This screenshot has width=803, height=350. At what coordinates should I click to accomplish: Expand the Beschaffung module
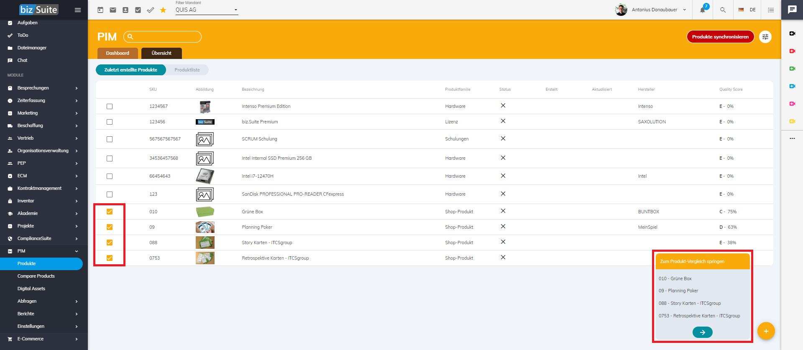click(x=43, y=126)
